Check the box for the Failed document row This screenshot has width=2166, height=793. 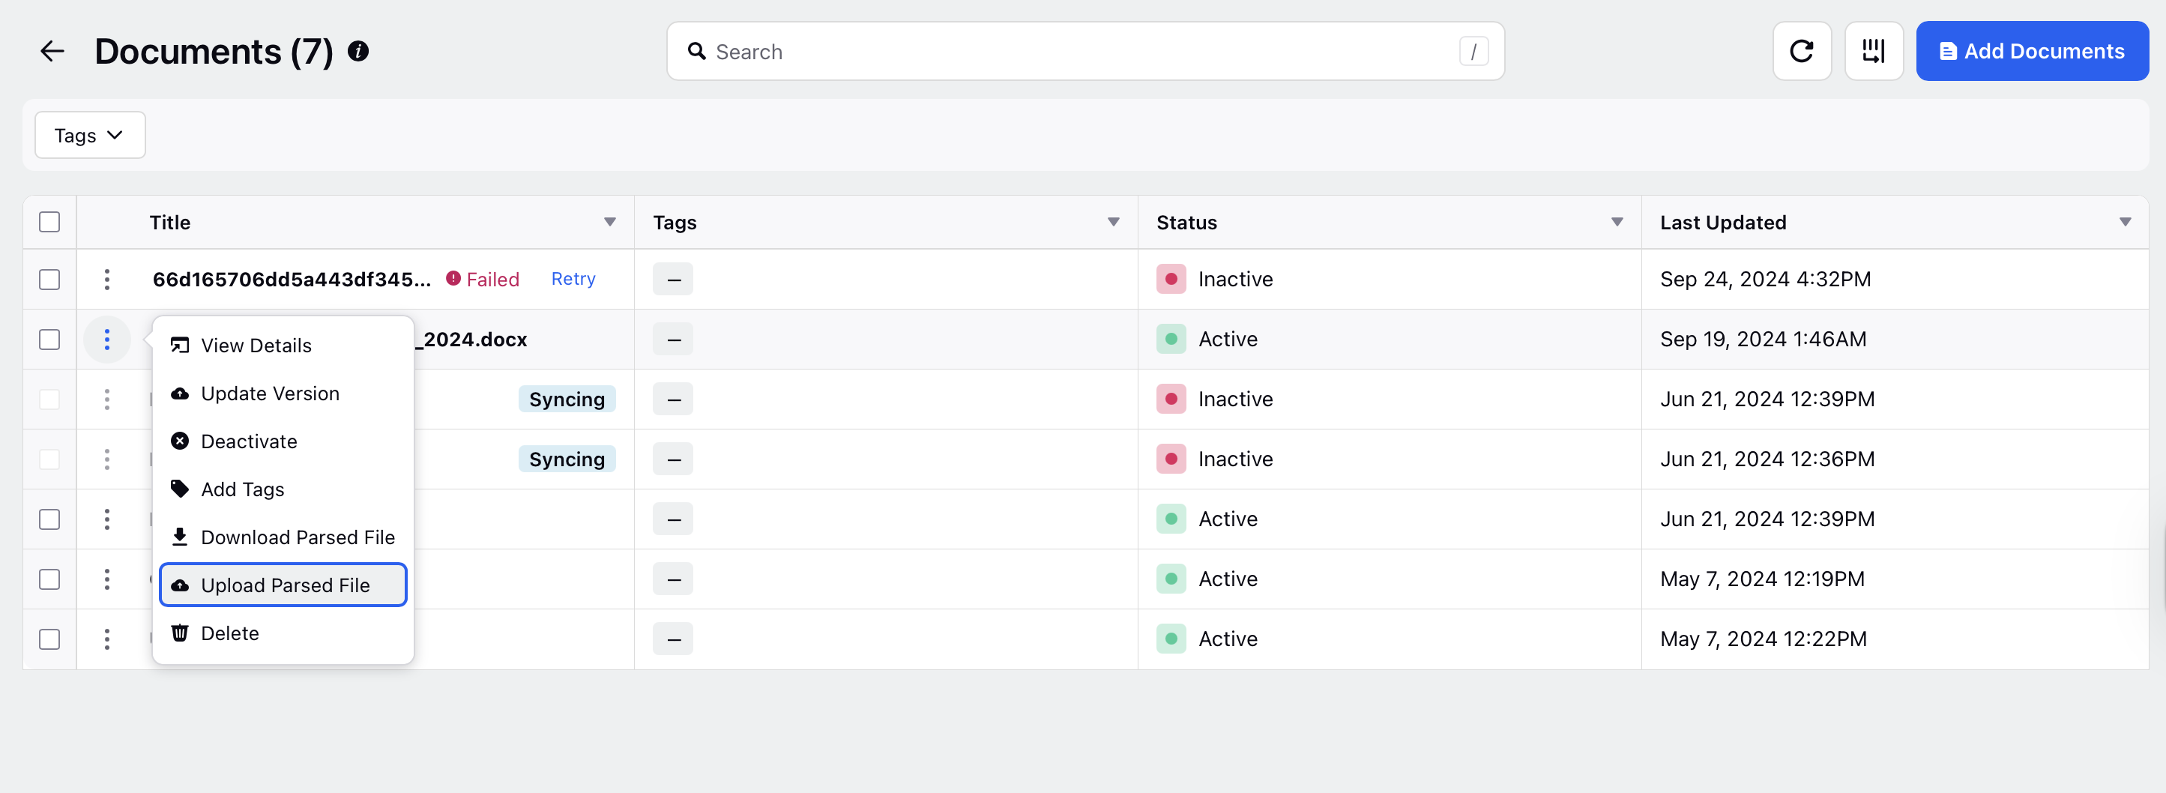coord(49,279)
